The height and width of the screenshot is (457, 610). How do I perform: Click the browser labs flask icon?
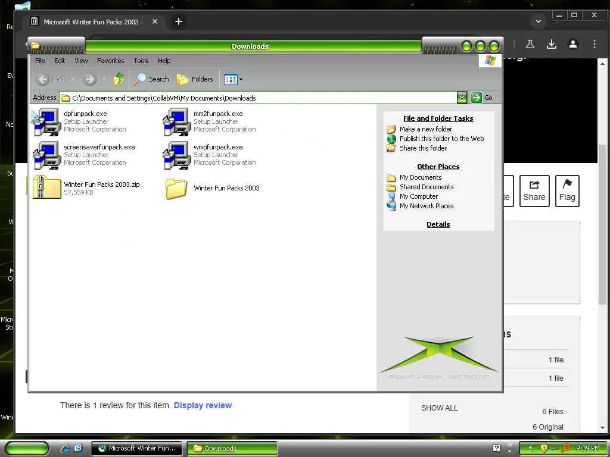530,44
